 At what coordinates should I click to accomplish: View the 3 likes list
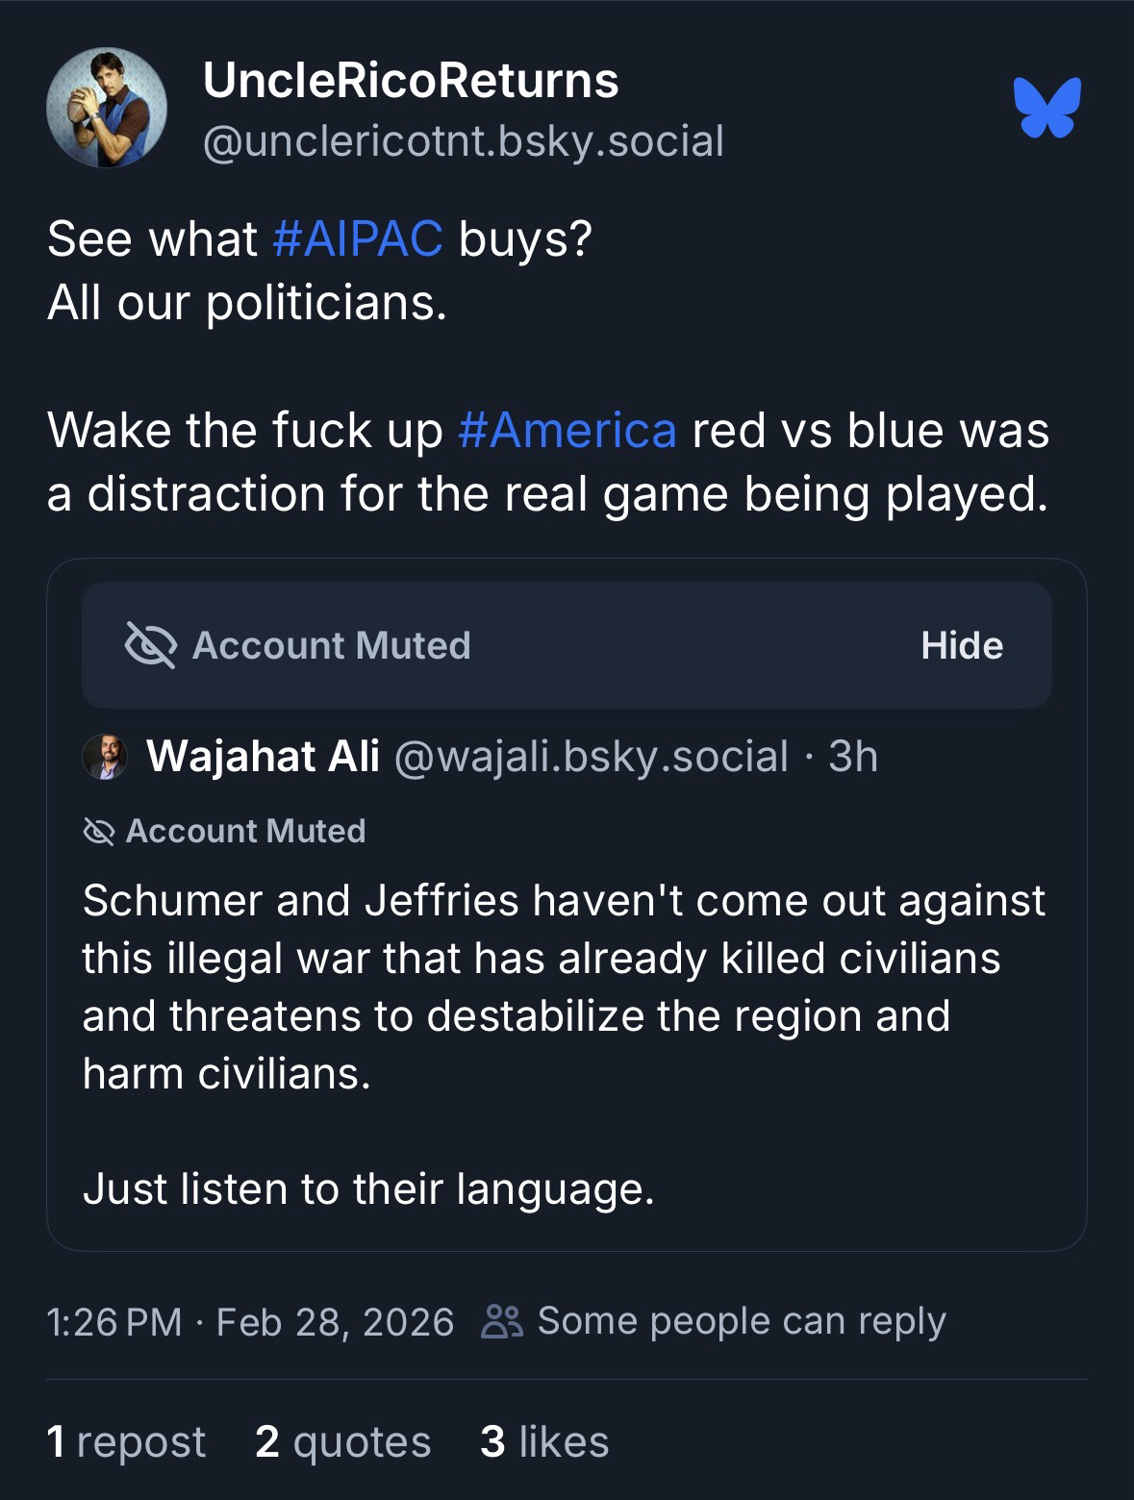tap(544, 1441)
